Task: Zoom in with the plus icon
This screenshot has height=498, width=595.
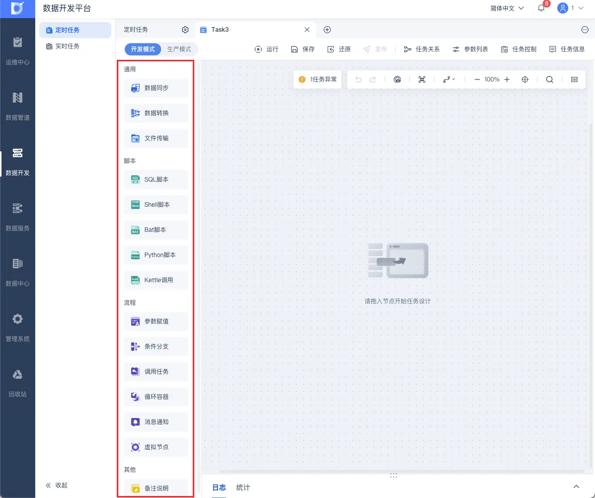Action: coord(507,79)
